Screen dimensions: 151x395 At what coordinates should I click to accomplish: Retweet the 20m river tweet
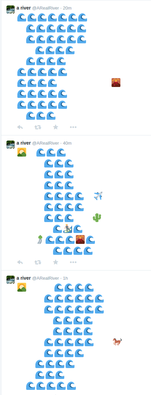(38, 127)
